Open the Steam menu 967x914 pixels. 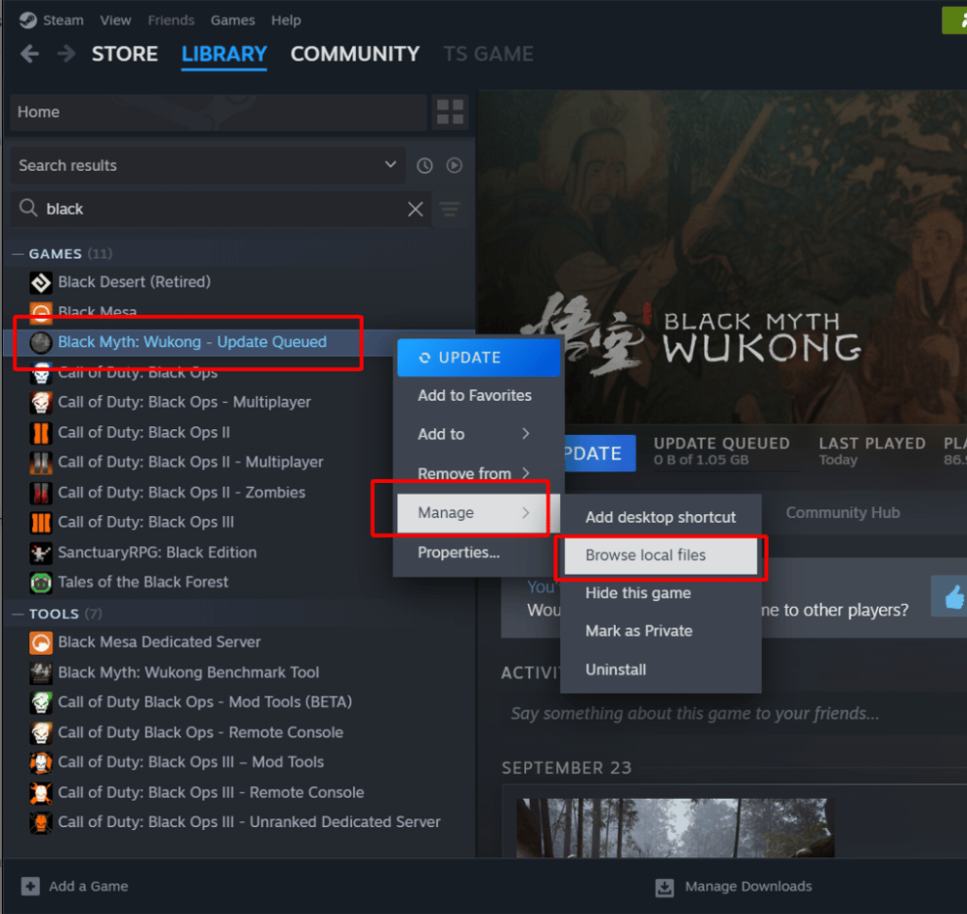[64, 20]
